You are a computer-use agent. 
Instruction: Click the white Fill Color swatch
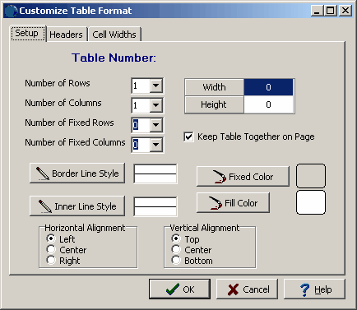tap(311, 202)
